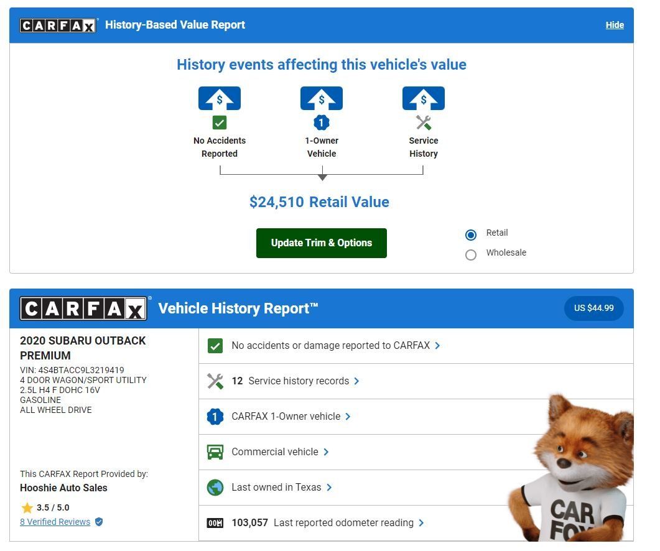Click the verified shield badge next to reviews
The height and width of the screenshot is (551, 660).
point(99,522)
